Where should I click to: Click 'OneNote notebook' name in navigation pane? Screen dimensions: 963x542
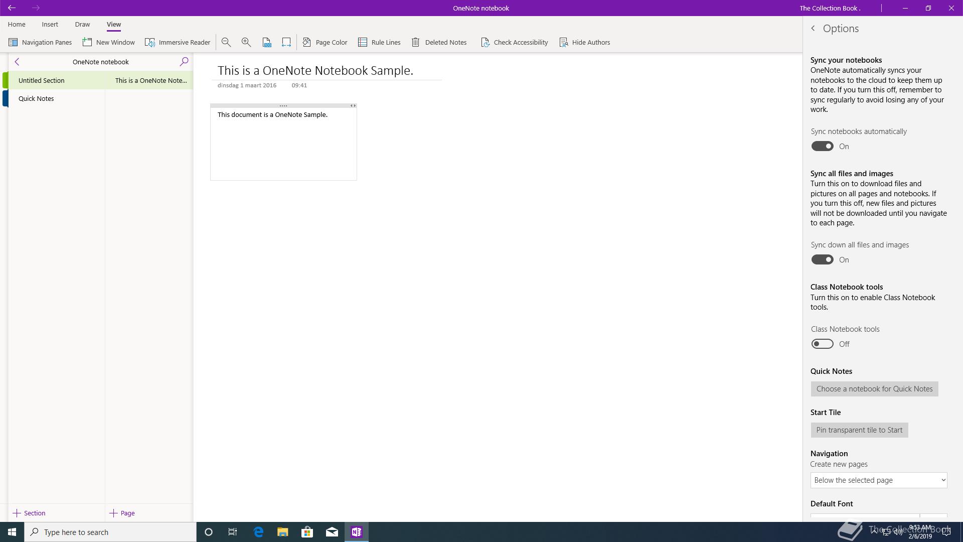[101, 62]
